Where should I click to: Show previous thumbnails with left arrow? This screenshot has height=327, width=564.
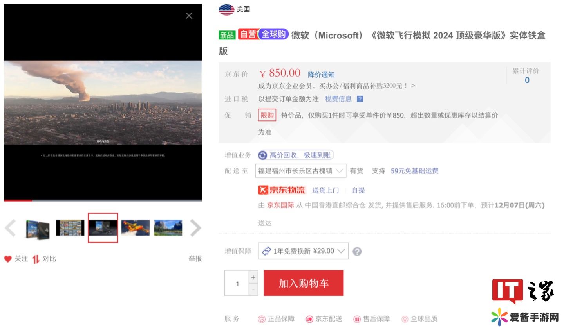[x=11, y=228]
